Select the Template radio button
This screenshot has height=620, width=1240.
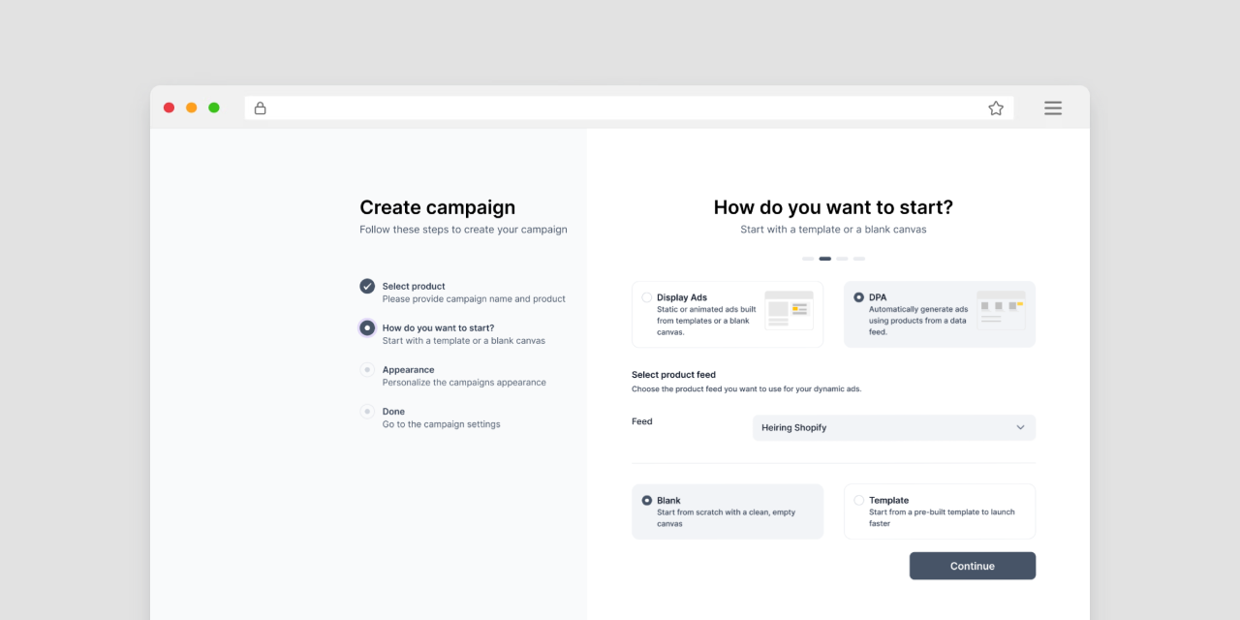pos(858,499)
